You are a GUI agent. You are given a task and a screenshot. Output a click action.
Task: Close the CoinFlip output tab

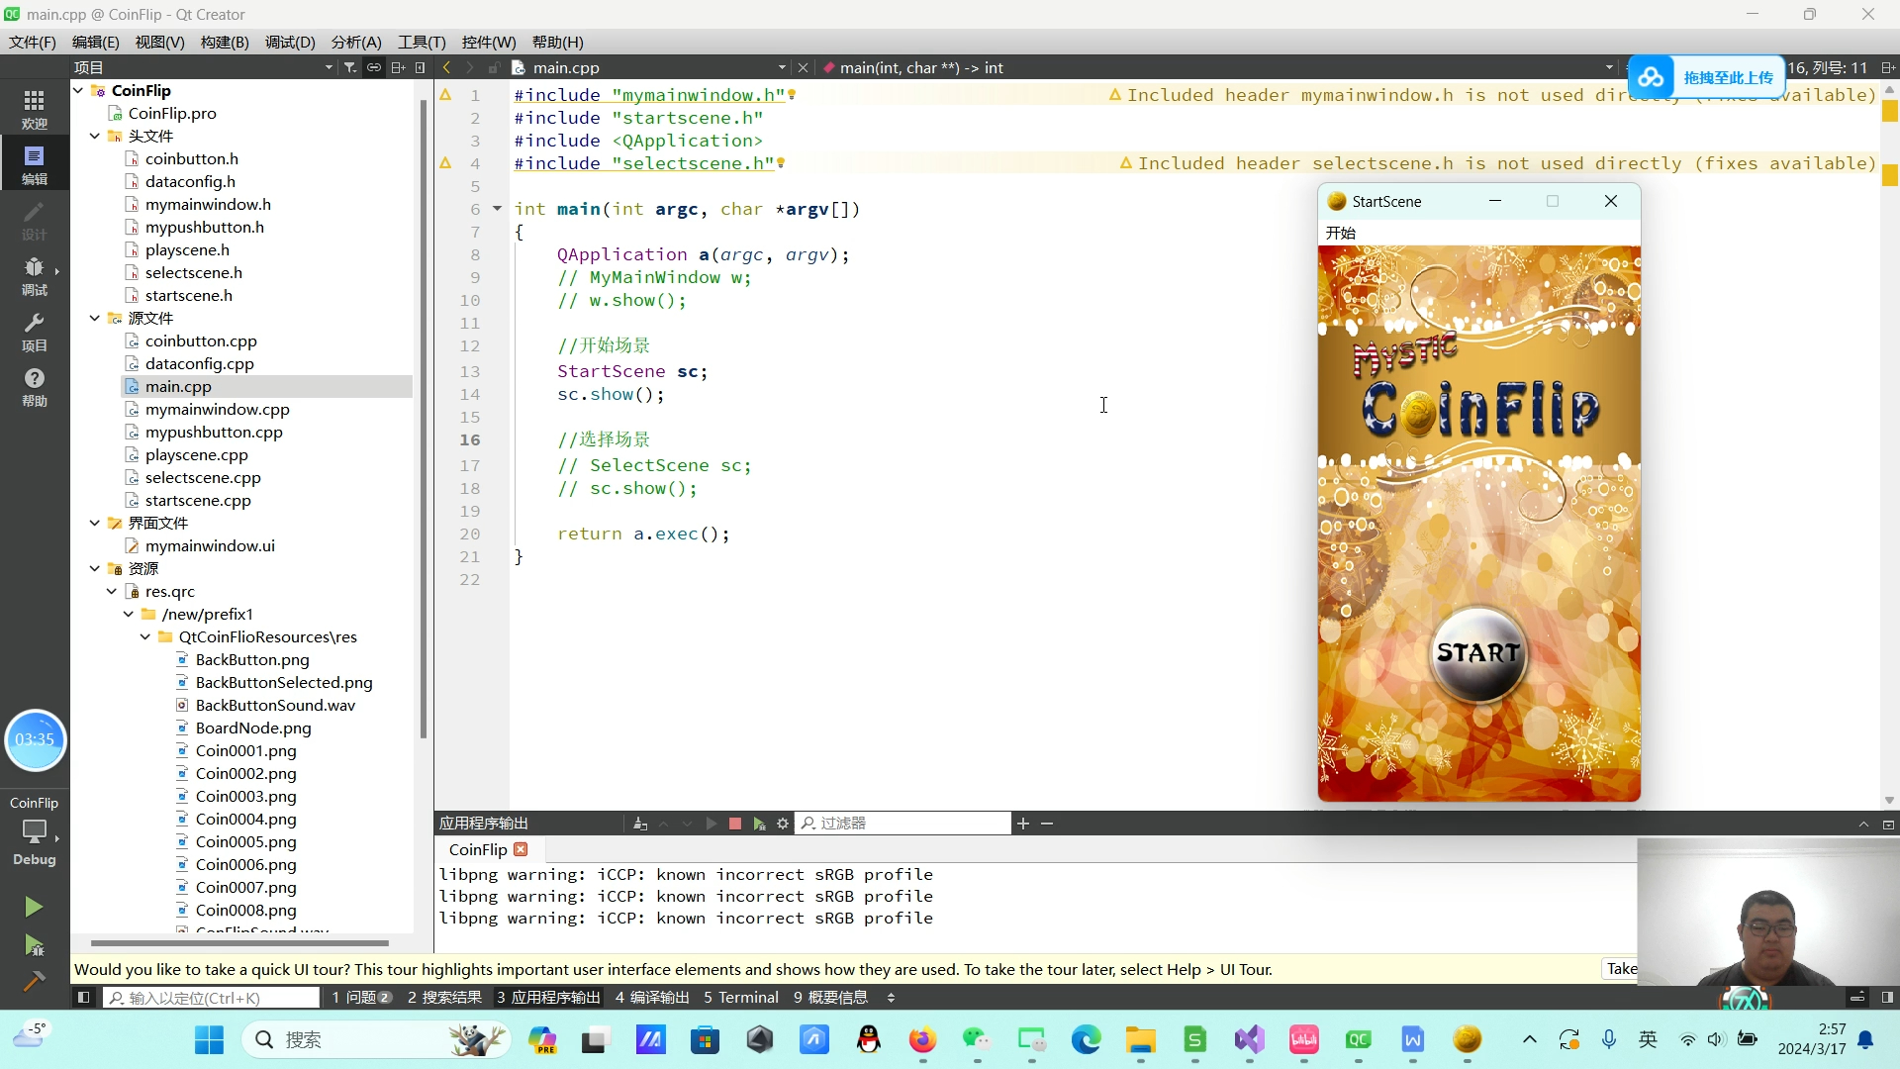pyautogui.click(x=521, y=849)
